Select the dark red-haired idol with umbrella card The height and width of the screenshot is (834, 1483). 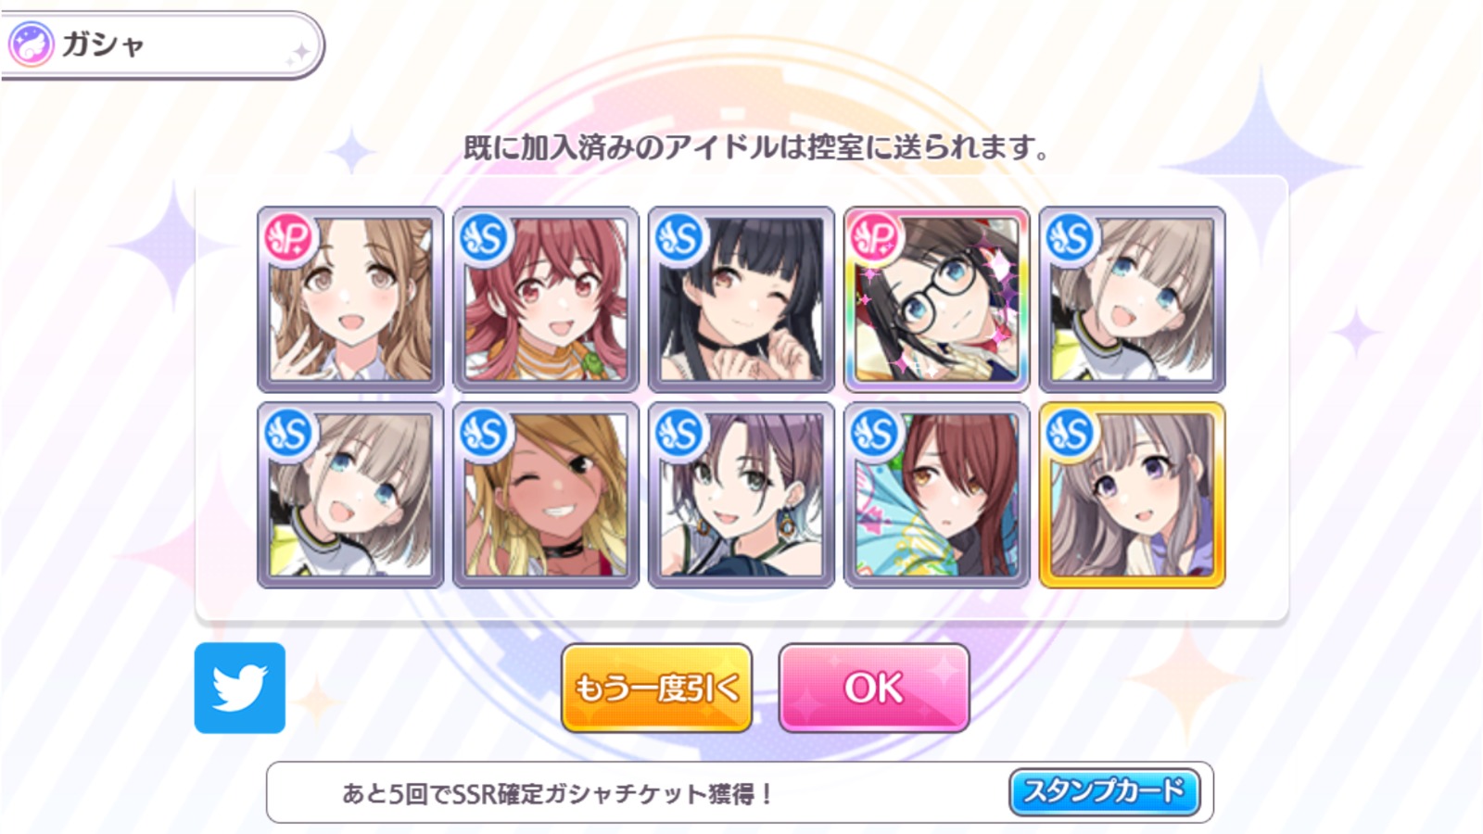click(936, 495)
